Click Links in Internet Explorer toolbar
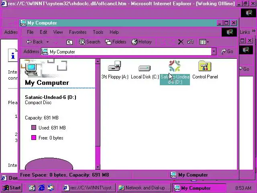 pyautogui.click(x=245, y=32)
